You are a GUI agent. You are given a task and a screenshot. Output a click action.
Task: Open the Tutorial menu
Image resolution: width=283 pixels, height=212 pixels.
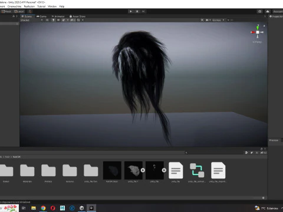[x=41, y=6]
